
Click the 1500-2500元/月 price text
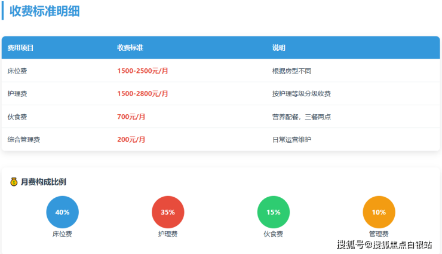coord(142,71)
